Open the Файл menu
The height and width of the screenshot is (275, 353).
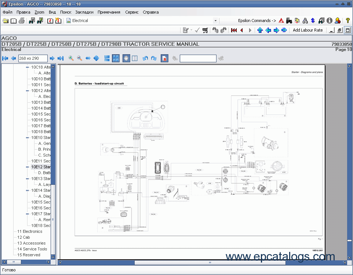click(x=7, y=12)
